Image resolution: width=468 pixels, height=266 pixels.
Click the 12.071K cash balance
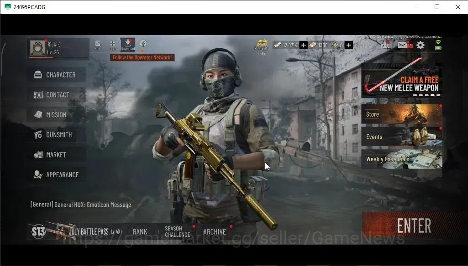[286, 45]
